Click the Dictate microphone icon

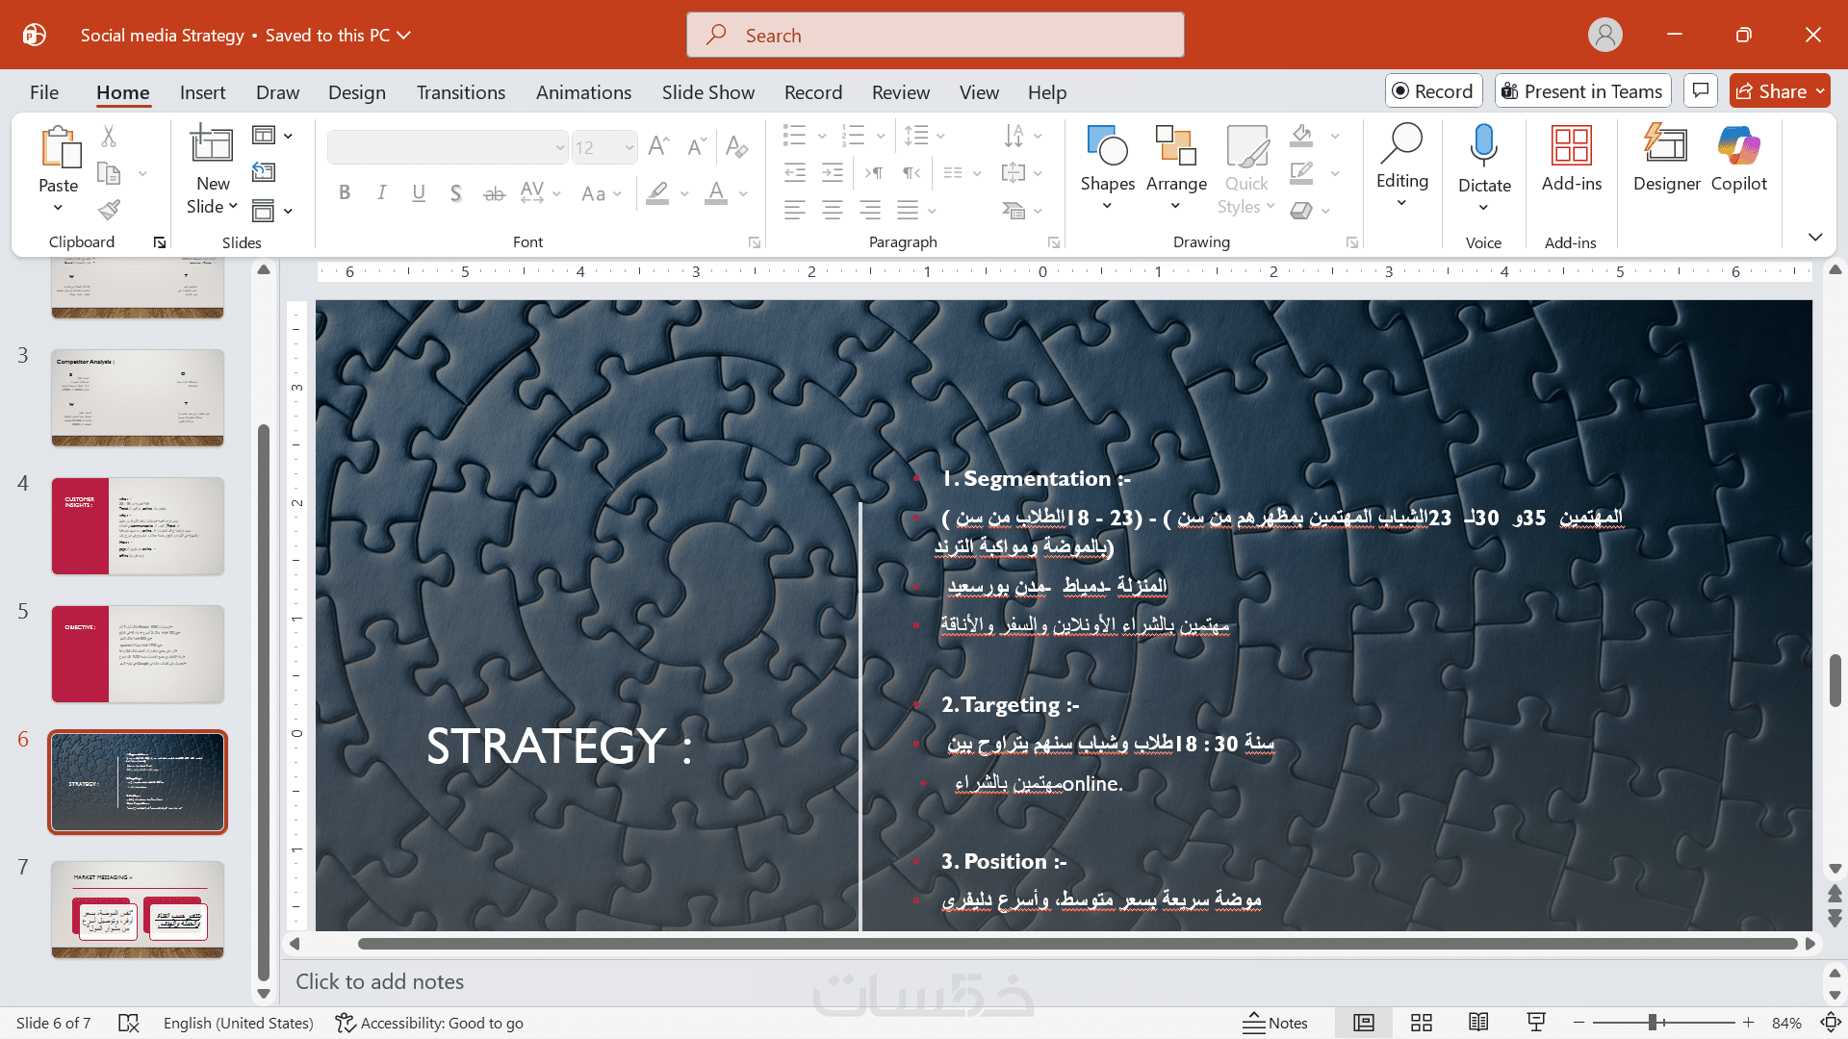(x=1483, y=146)
